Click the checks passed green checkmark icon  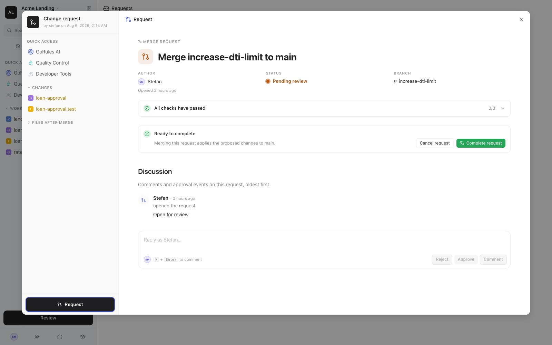pos(147,108)
